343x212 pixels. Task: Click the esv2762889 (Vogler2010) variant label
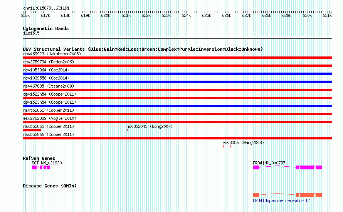pyautogui.click(x=50, y=118)
